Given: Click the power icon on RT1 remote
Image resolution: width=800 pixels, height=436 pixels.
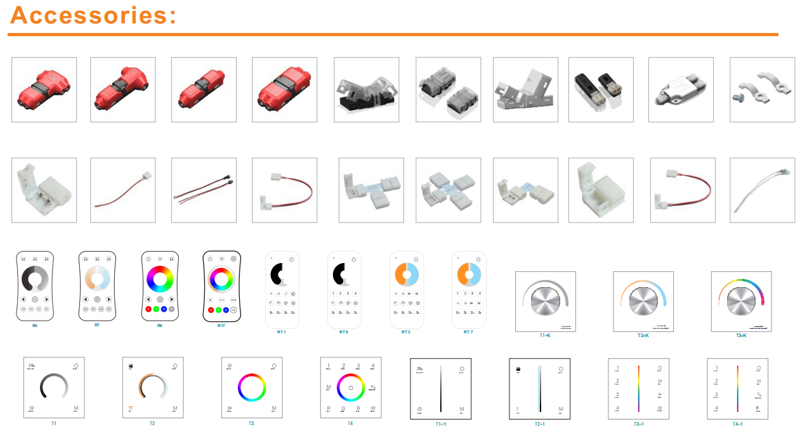Looking at the screenshot, I should pyautogui.click(x=291, y=259).
